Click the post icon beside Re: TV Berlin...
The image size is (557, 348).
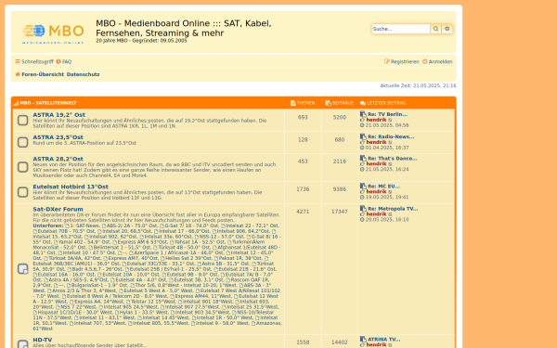[x=363, y=114]
